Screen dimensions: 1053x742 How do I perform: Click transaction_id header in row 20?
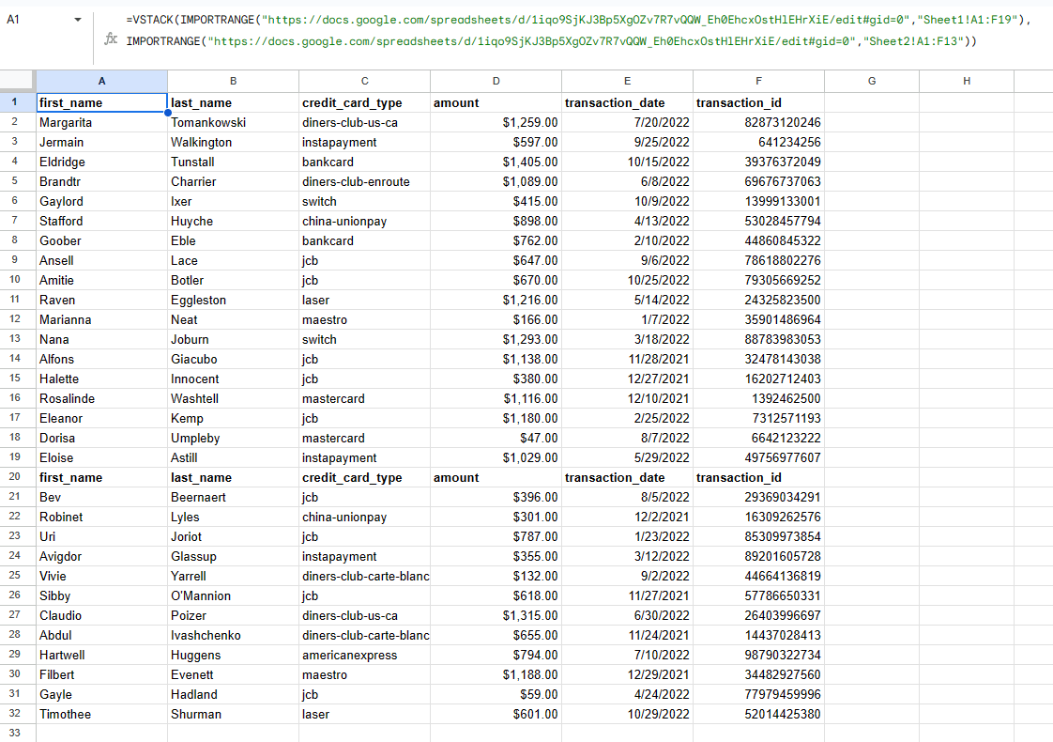pyautogui.click(x=759, y=477)
